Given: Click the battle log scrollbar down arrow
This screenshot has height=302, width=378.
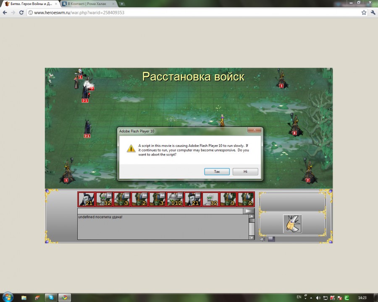Looking at the screenshot, I should point(252,237).
